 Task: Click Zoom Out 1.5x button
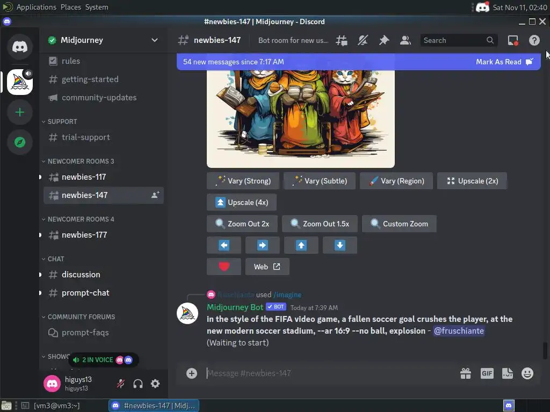click(x=320, y=224)
